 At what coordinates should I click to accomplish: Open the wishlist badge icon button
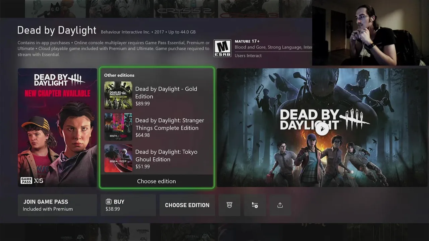point(229,205)
